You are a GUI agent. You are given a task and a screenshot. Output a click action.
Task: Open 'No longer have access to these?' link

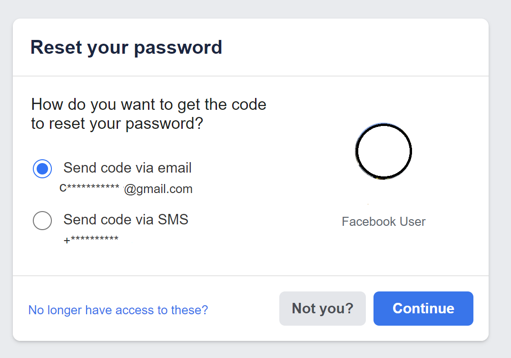(x=118, y=310)
